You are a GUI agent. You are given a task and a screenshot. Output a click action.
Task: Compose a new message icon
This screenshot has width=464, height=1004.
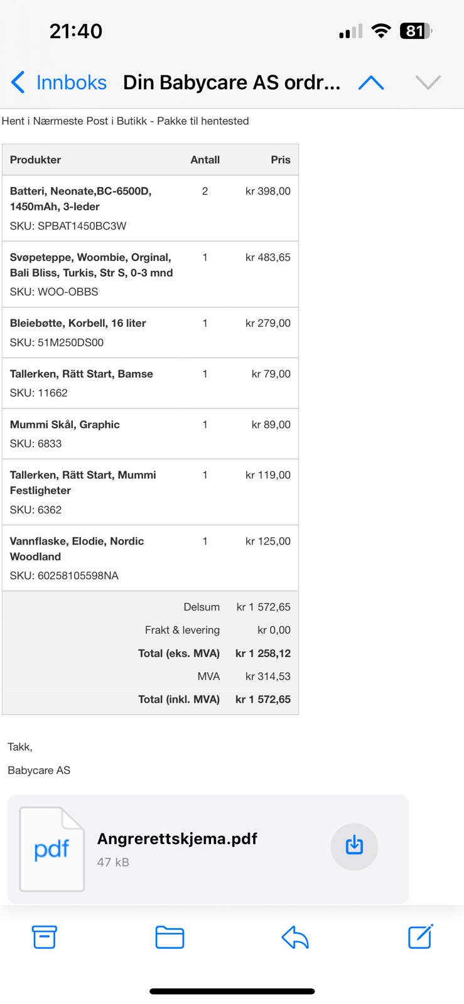[x=421, y=936]
